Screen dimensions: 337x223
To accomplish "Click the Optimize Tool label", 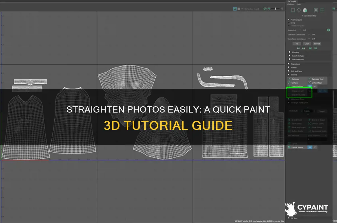I will [318, 79].
